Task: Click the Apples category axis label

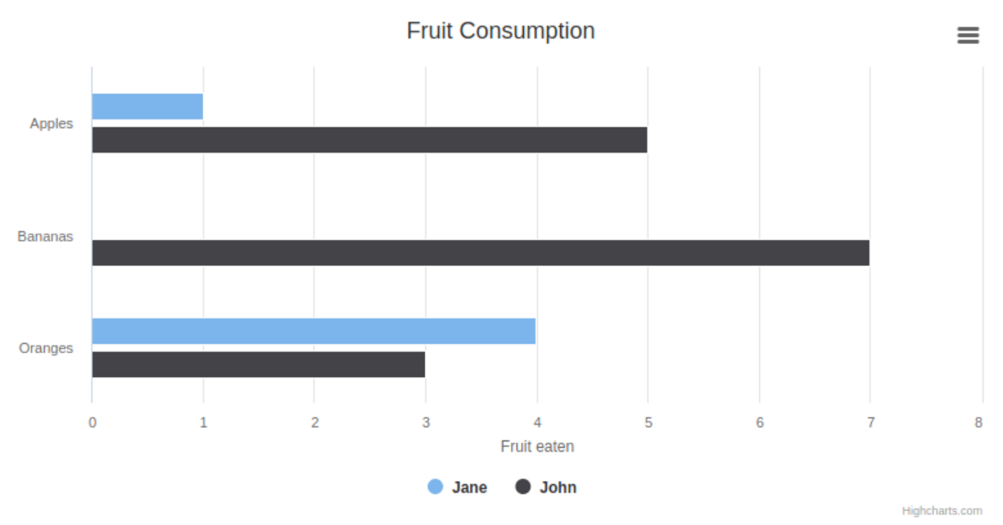Action: pos(52,123)
